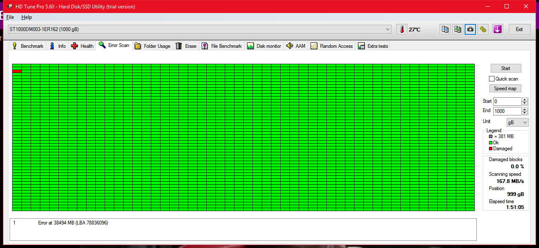
Task: Click the copy text to clipboard icon
Action: point(445,29)
